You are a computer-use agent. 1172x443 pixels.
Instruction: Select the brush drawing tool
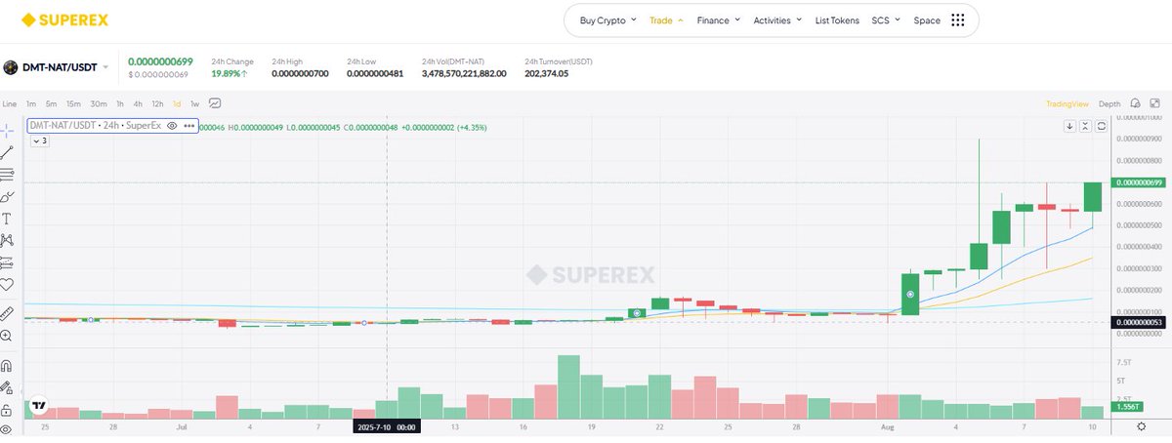(7, 196)
